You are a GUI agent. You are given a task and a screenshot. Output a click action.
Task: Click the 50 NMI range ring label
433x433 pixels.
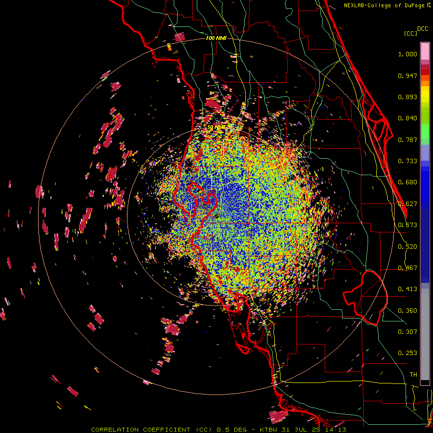[216, 127]
